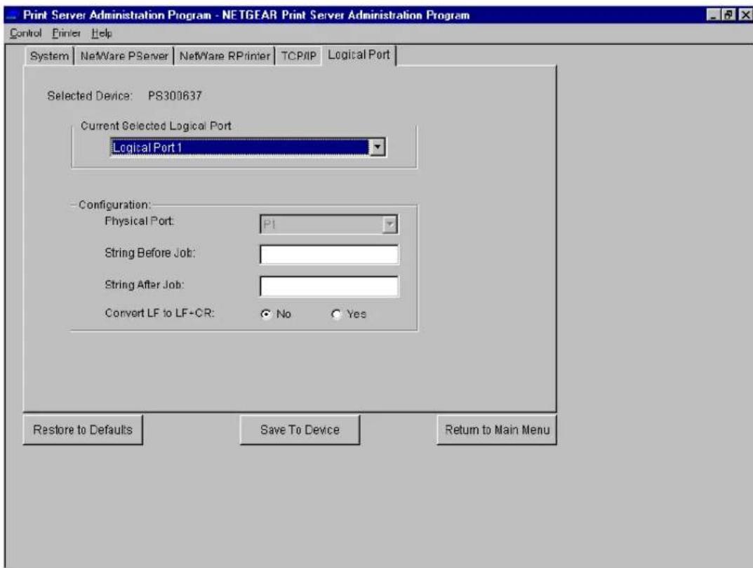The width and height of the screenshot is (753, 568).
Task: Click Return to Main Menu button
Action: tap(497, 430)
